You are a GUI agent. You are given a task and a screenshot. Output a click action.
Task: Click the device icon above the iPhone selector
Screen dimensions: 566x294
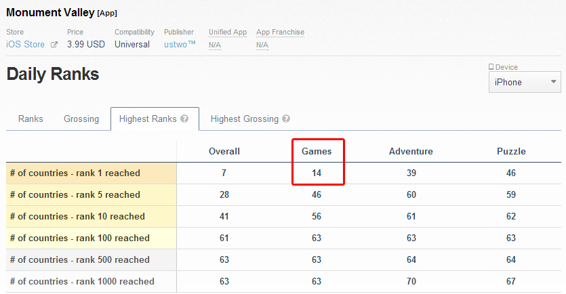[491, 67]
